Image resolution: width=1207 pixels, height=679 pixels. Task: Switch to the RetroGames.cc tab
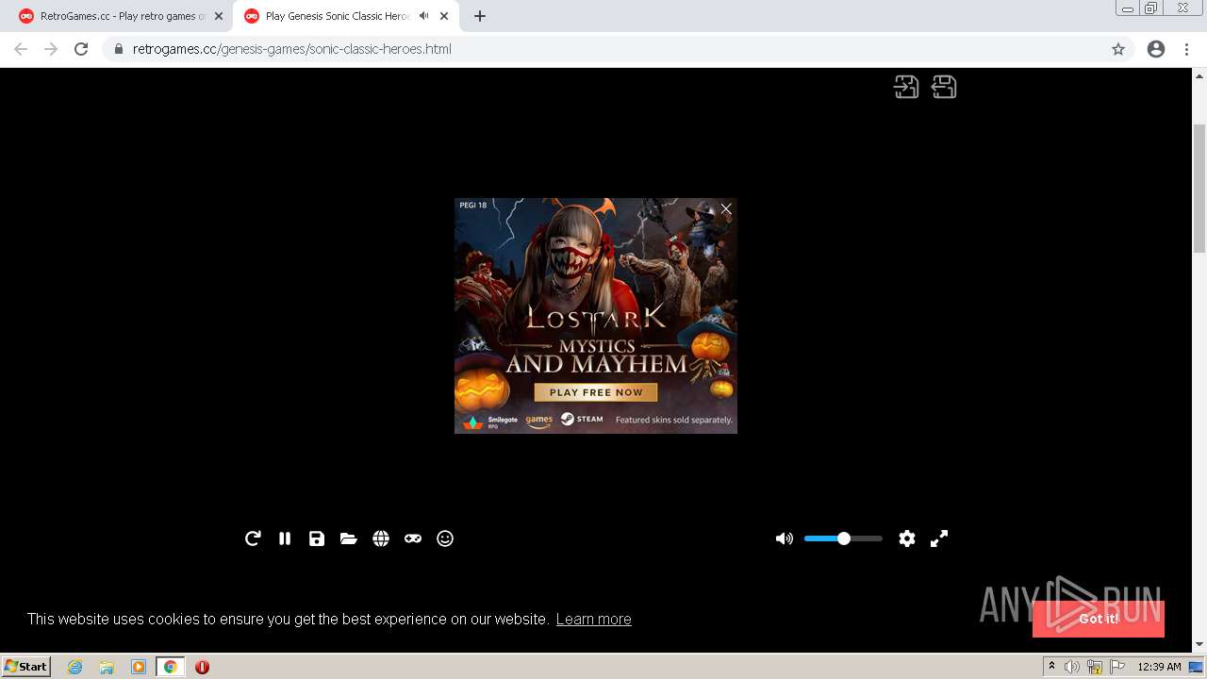pos(122,16)
